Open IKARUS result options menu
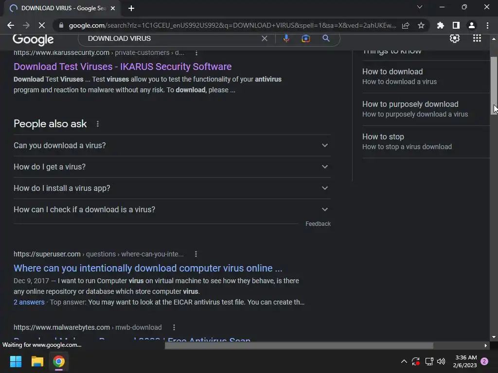 196,53
